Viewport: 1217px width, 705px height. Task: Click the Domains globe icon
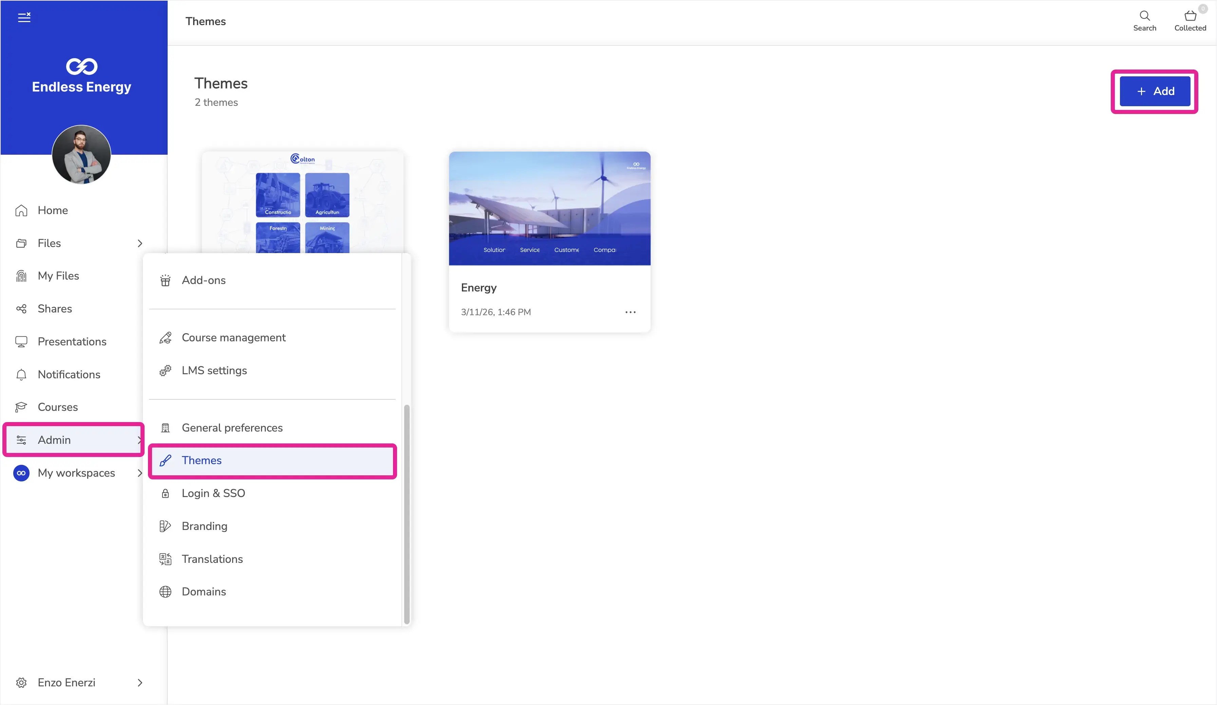(x=165, y=592)
